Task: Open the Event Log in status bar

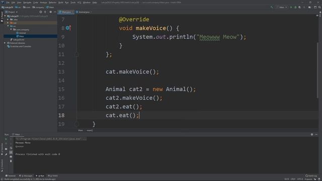Action: tap(311, 176)
